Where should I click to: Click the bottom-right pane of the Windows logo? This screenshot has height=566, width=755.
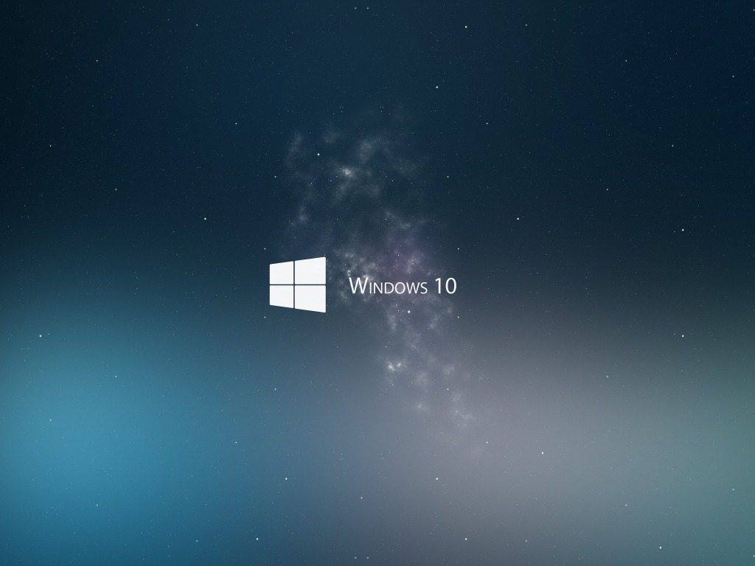310,298
